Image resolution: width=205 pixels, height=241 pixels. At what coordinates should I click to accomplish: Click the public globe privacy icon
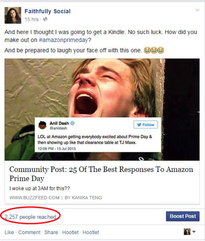(x=45, y=19)
